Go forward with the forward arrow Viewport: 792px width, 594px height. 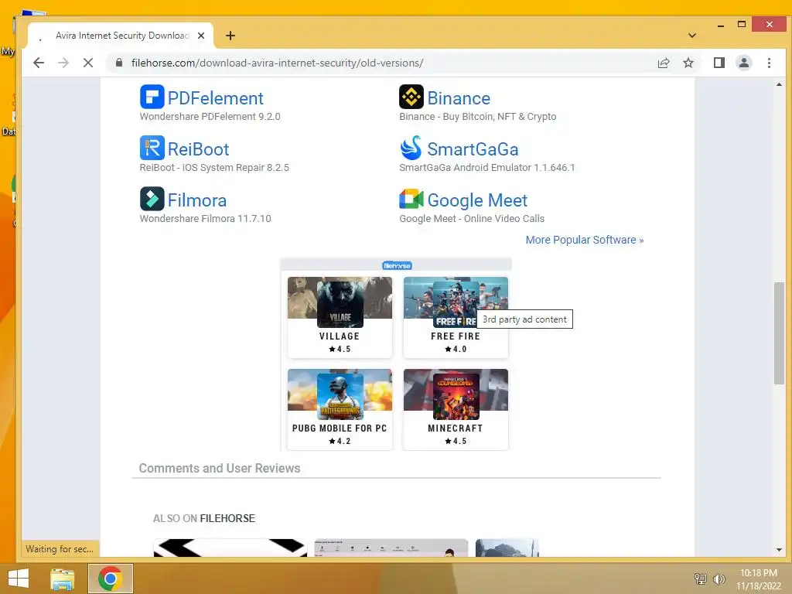(63, 63)
